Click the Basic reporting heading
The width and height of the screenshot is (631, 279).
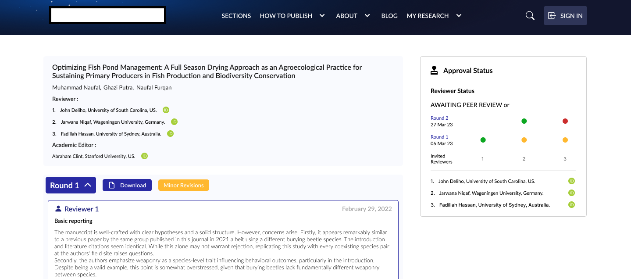pyautogui.click(x=73, y=221)
